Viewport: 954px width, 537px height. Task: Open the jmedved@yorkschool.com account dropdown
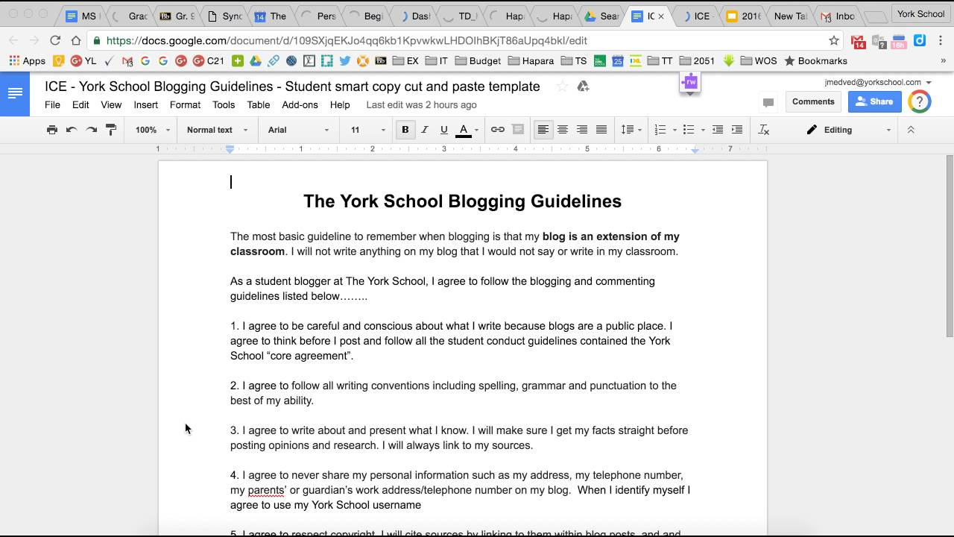[878, 82]
